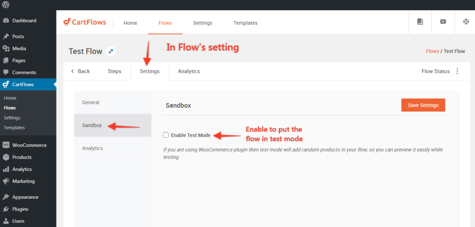Click the Save Settings button

coord(423,105)
